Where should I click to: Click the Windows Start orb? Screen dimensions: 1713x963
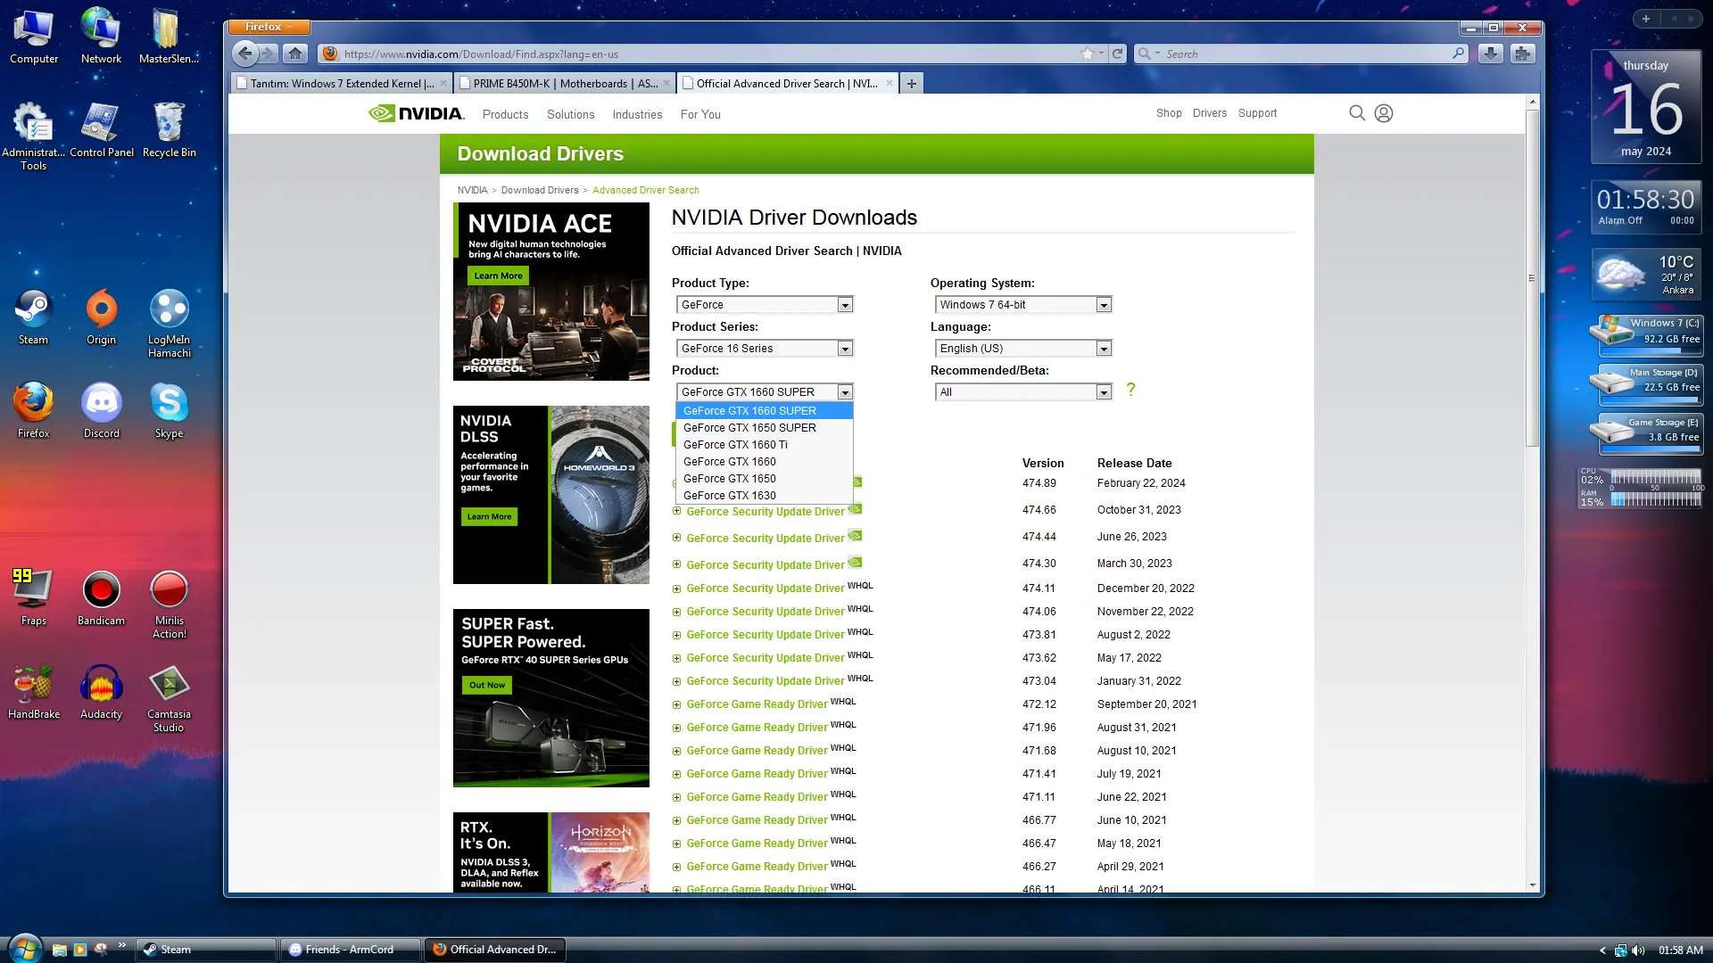point(24,949)
